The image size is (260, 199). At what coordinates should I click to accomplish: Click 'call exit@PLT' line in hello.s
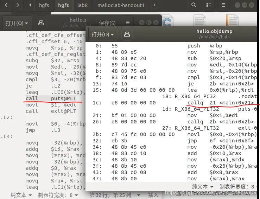click(x=51, y=111)
